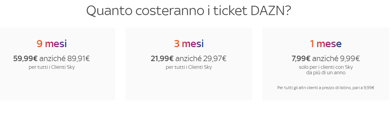
Task: Click 'solo per i clienti con Sky' text
Action: point(326,67)
